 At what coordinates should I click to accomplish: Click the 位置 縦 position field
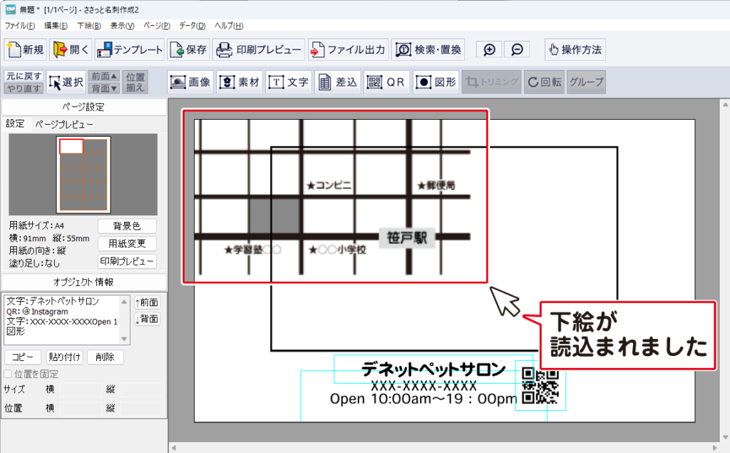(141, 409)
